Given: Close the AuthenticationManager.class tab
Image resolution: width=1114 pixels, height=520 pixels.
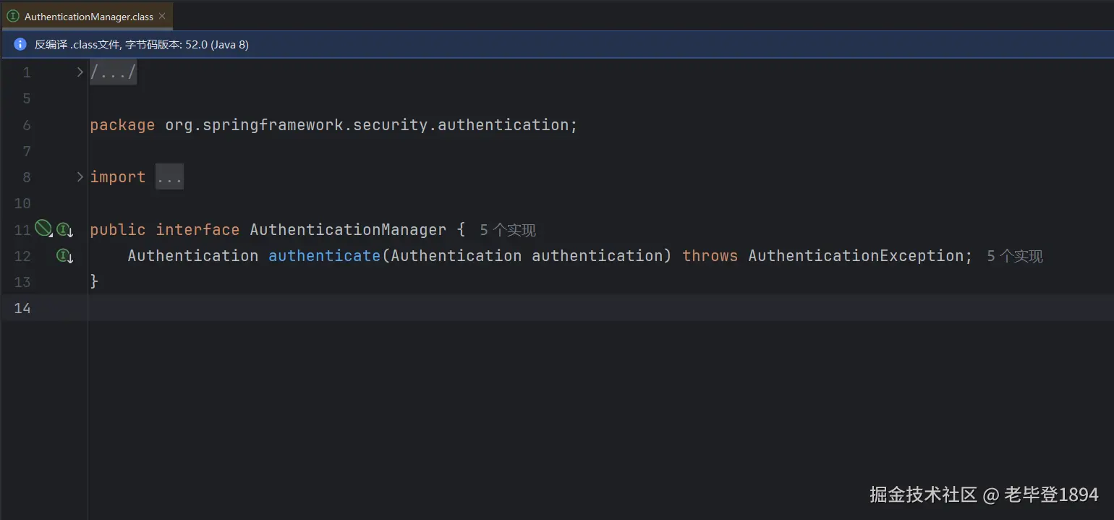Looking at the screenshot, I should point(161,16).
